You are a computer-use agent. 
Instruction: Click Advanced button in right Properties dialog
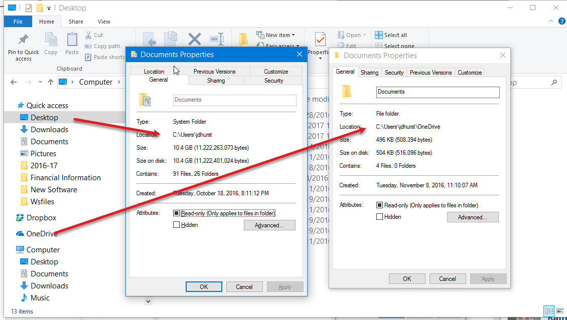tap(472, 217)
